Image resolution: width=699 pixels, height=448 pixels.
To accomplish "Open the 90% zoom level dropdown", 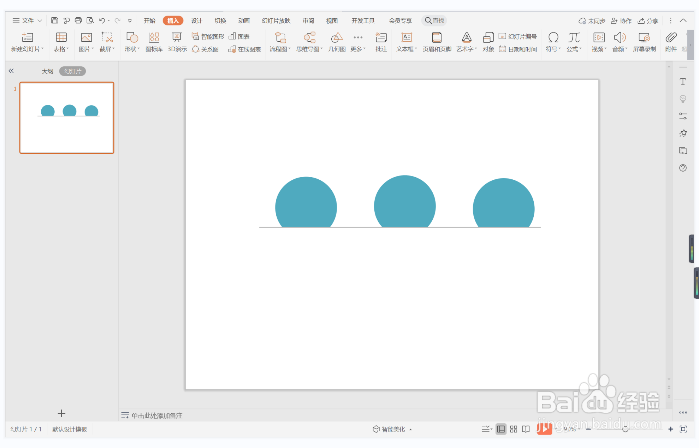I will (579, 429).
